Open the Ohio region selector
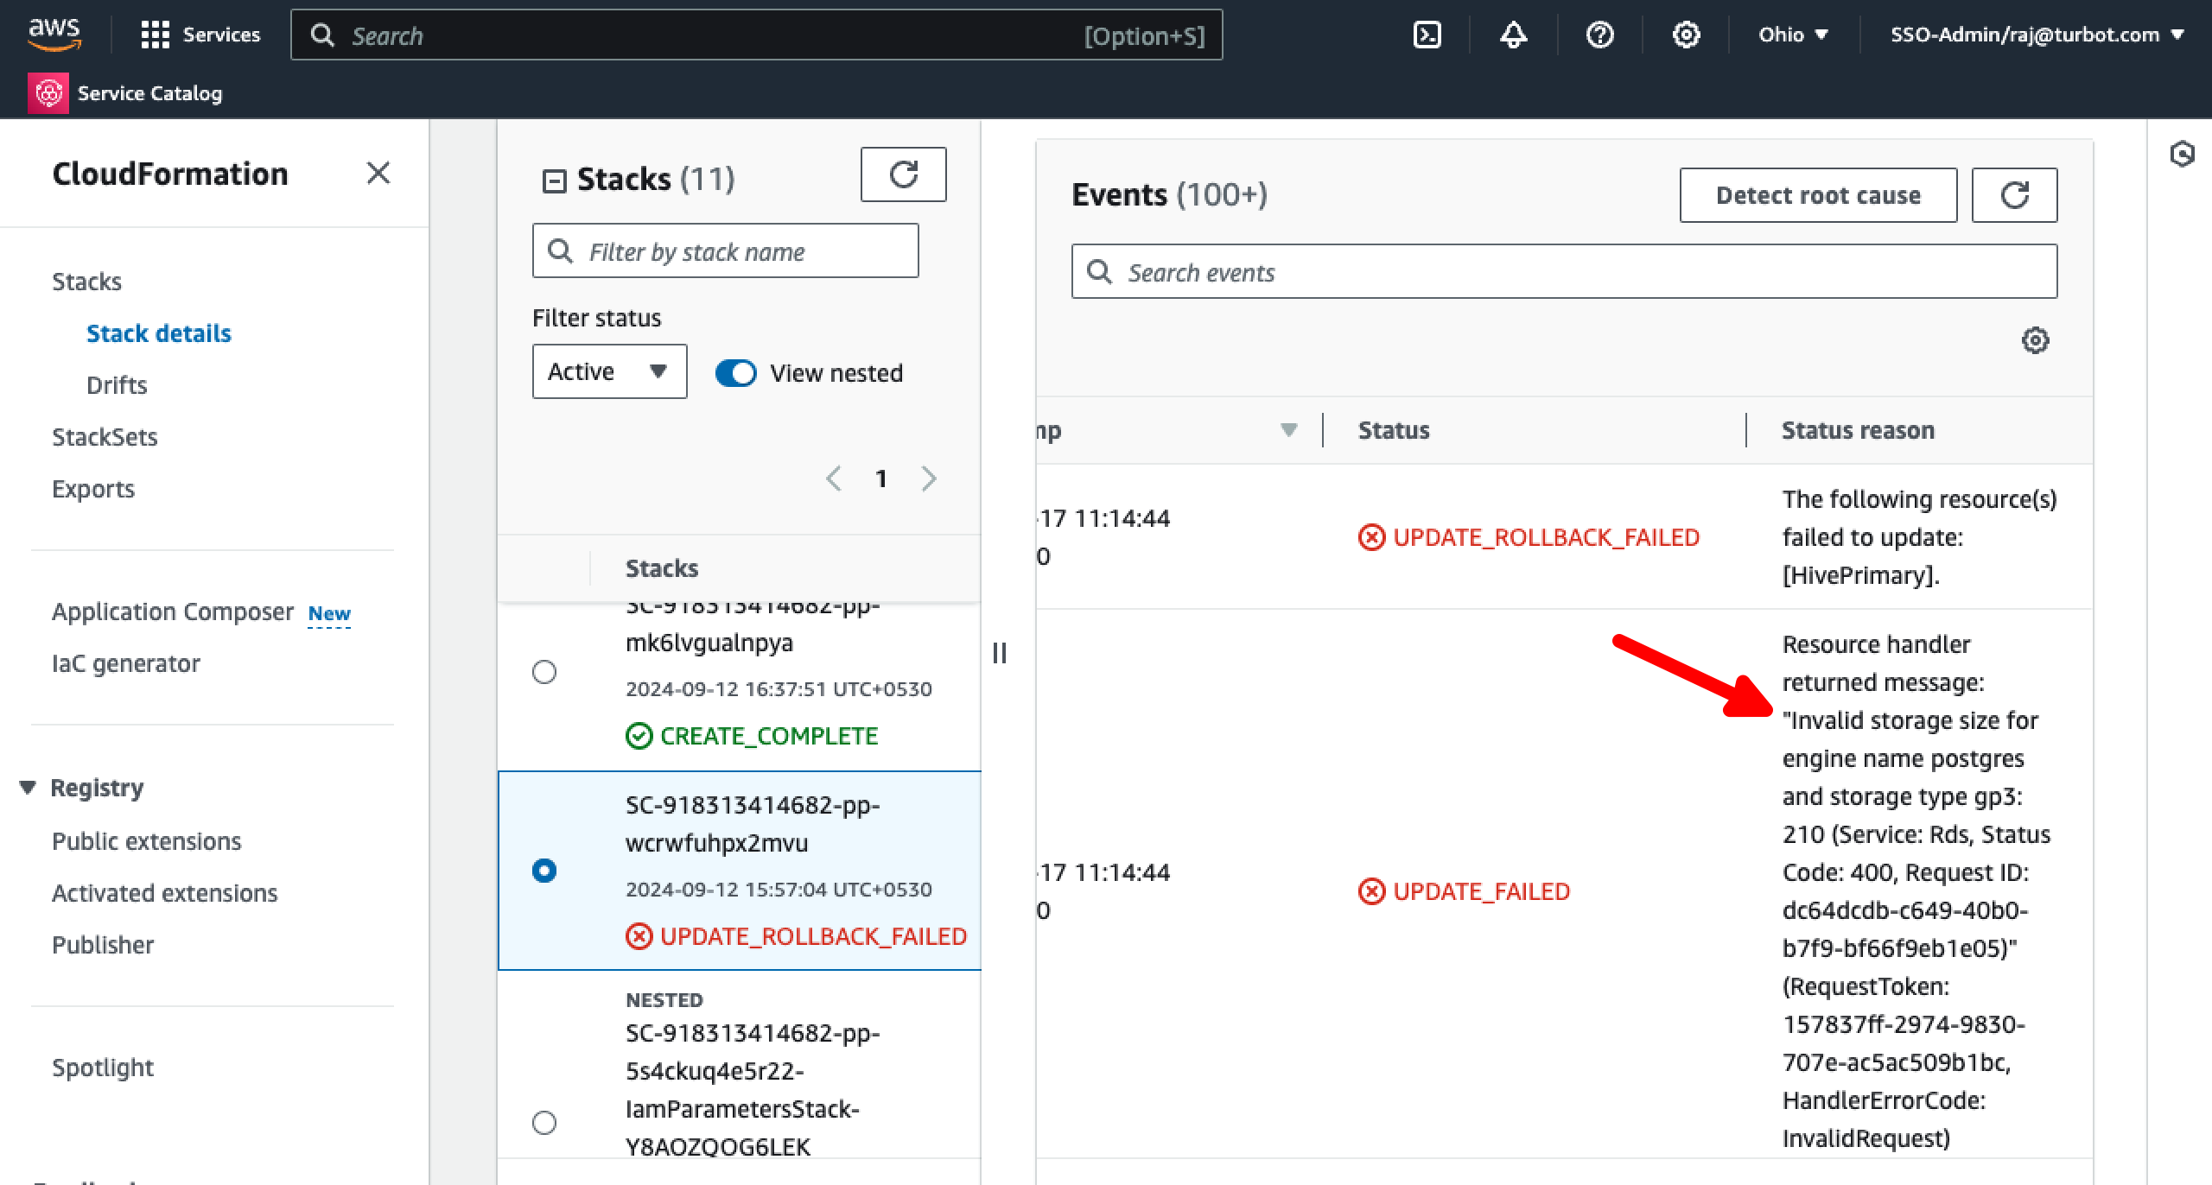Image resolution: width=2212 pixels, height=1185 pixels. (1793, 35)
